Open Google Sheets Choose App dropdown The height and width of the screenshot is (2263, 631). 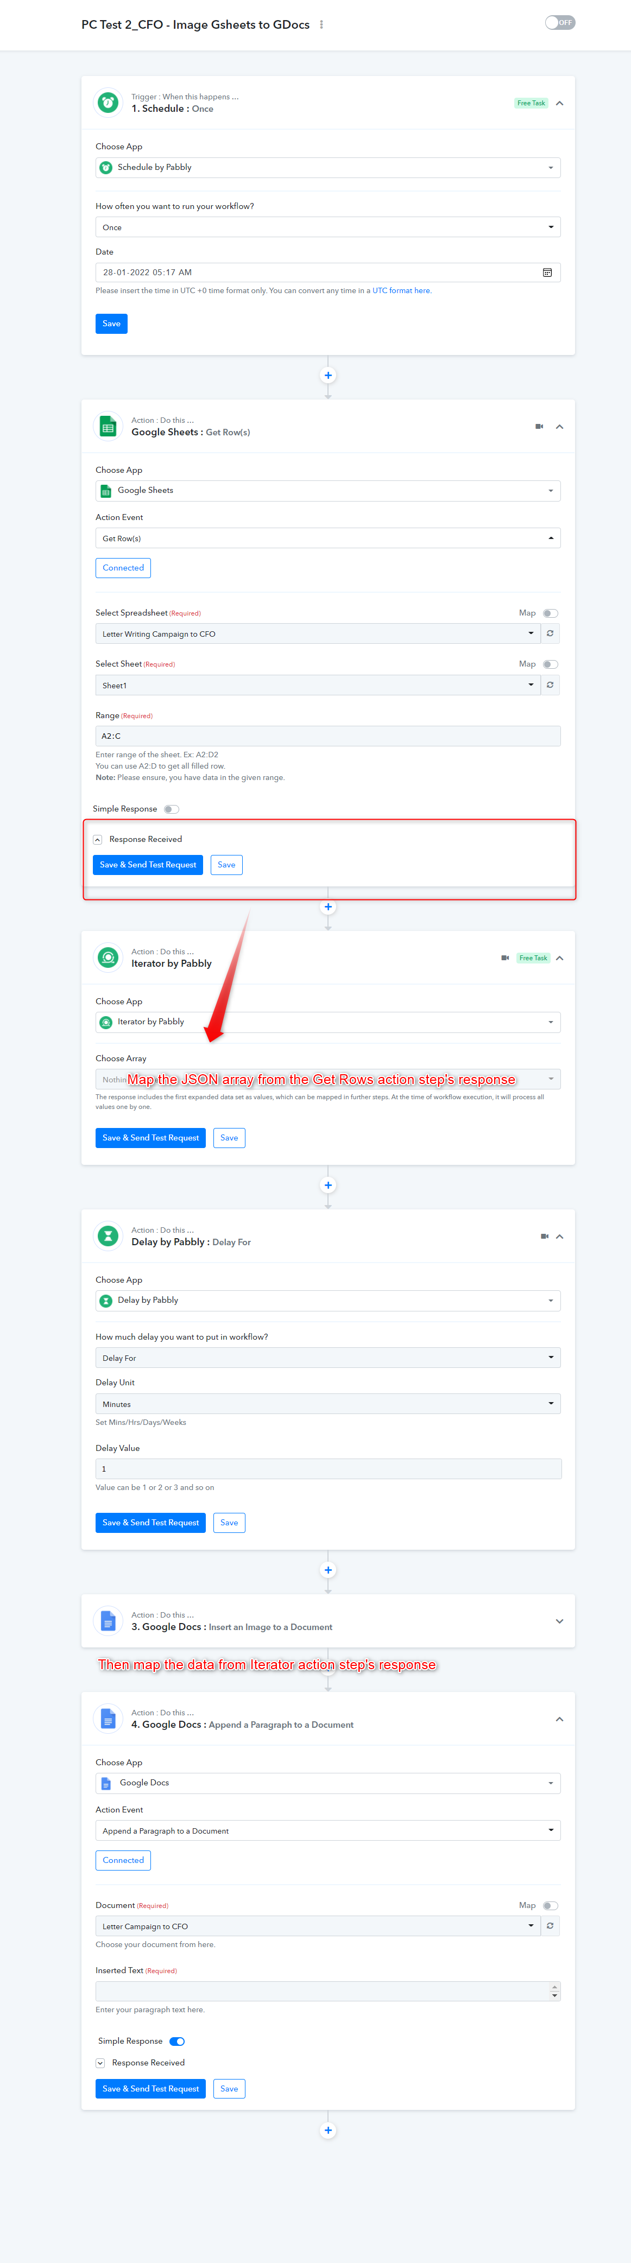pyautogui.click(x=328, y=491)
